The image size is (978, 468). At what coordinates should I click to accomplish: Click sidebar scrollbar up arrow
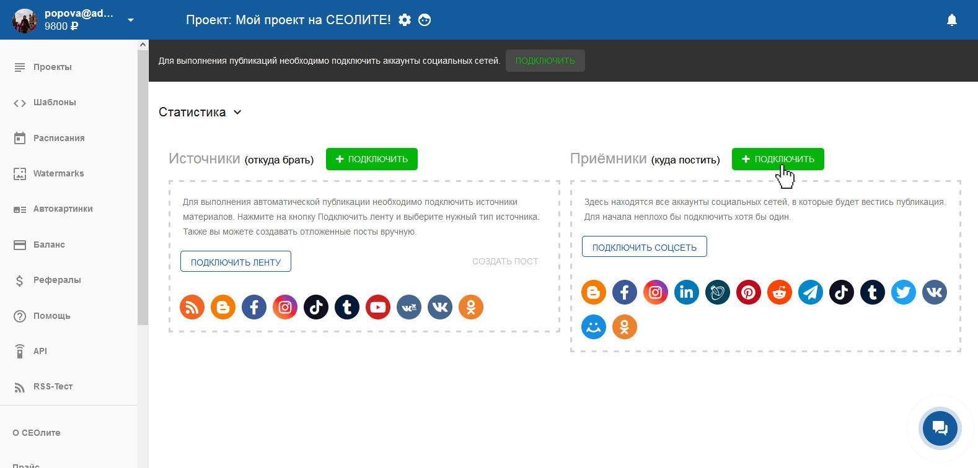(143, 45)
